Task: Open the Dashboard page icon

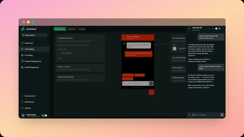Action: click(x=22, y=43)
